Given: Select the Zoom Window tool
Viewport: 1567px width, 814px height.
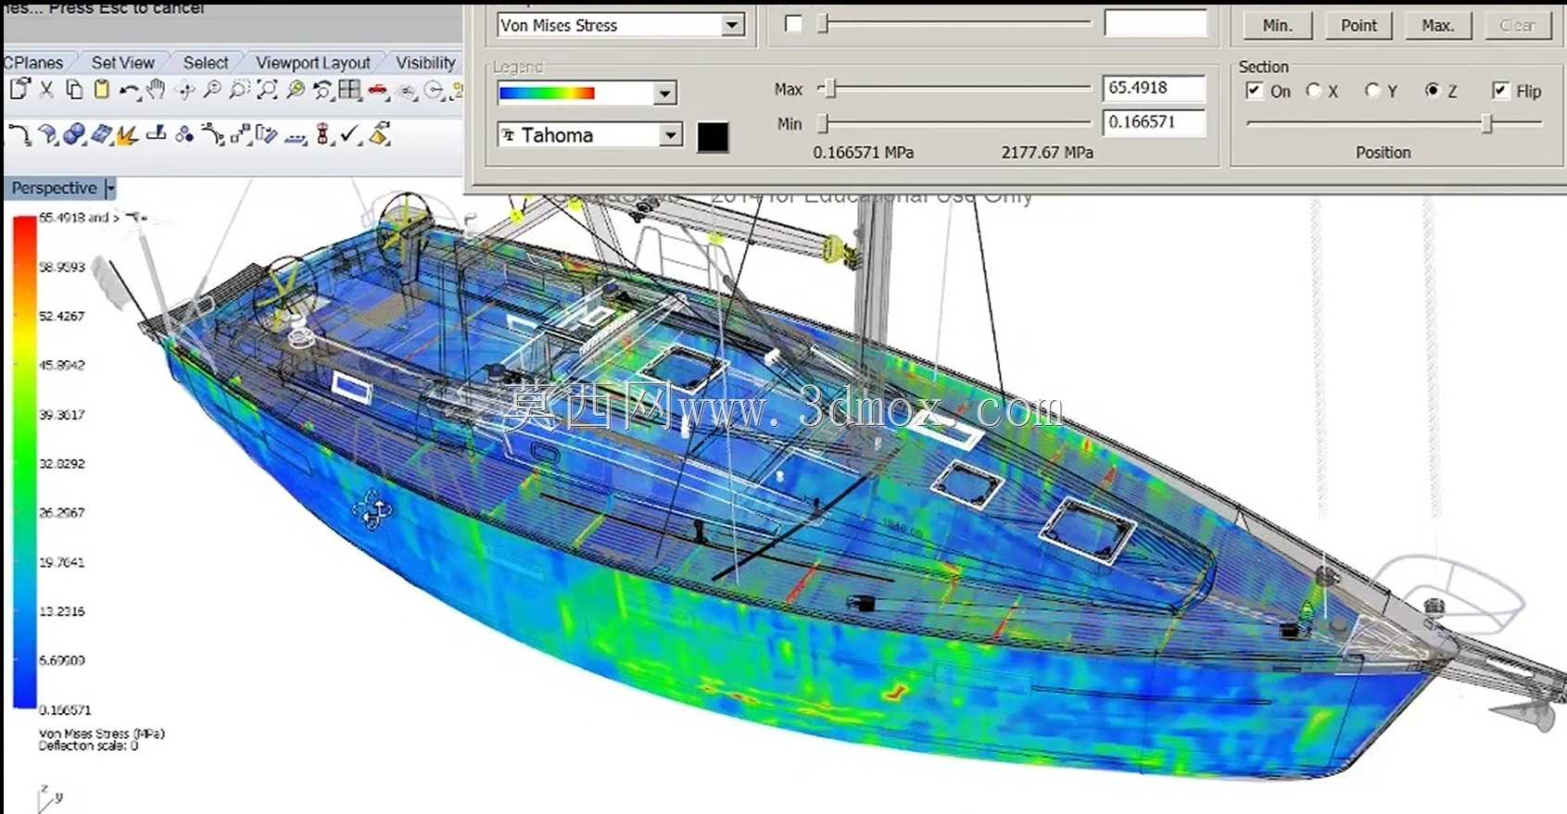Looking at the screenshot, I should (239, 90).
